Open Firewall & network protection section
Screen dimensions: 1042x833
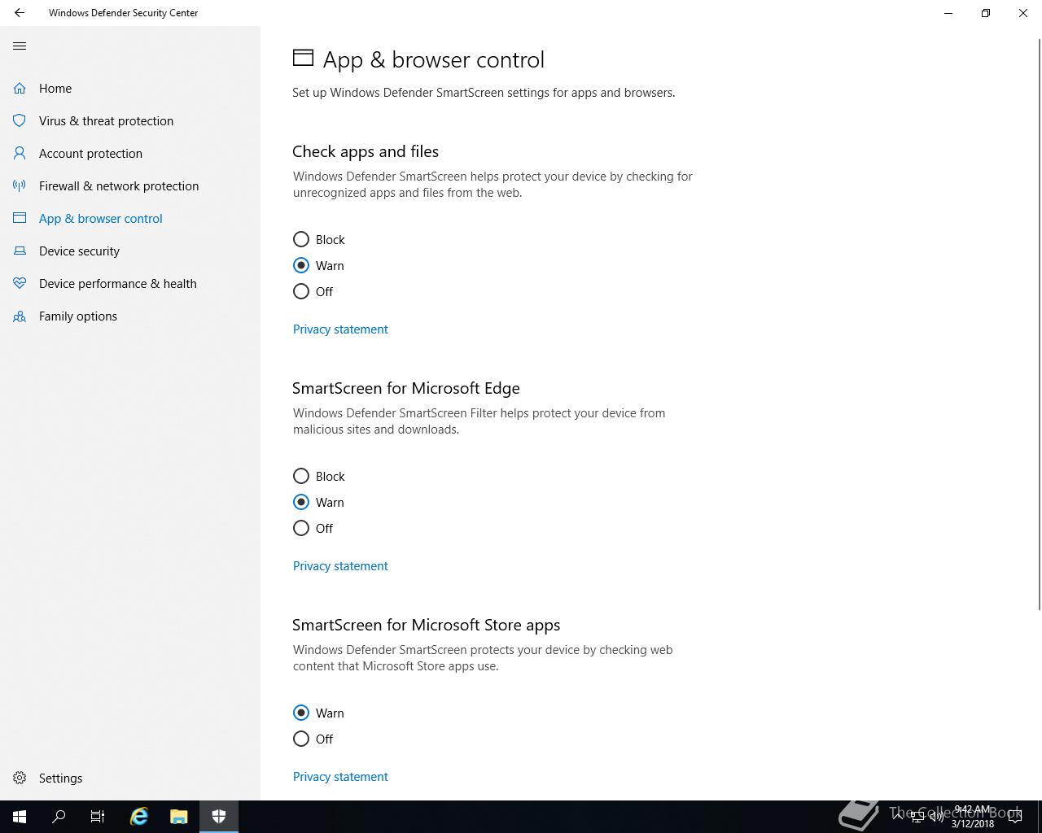119,185
